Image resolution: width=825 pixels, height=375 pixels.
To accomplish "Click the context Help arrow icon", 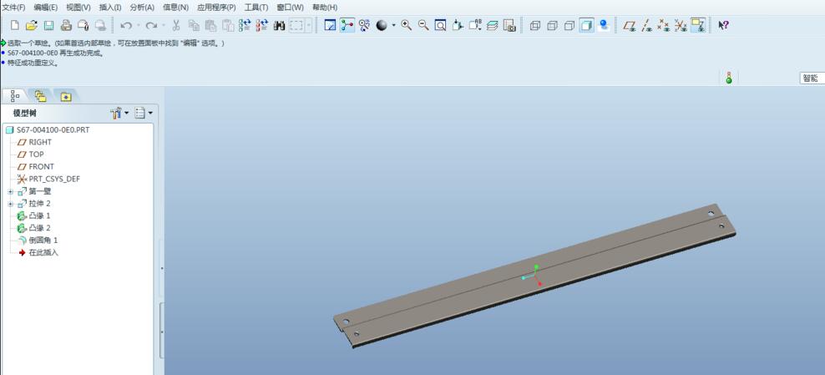I will [x=723, y=25].
